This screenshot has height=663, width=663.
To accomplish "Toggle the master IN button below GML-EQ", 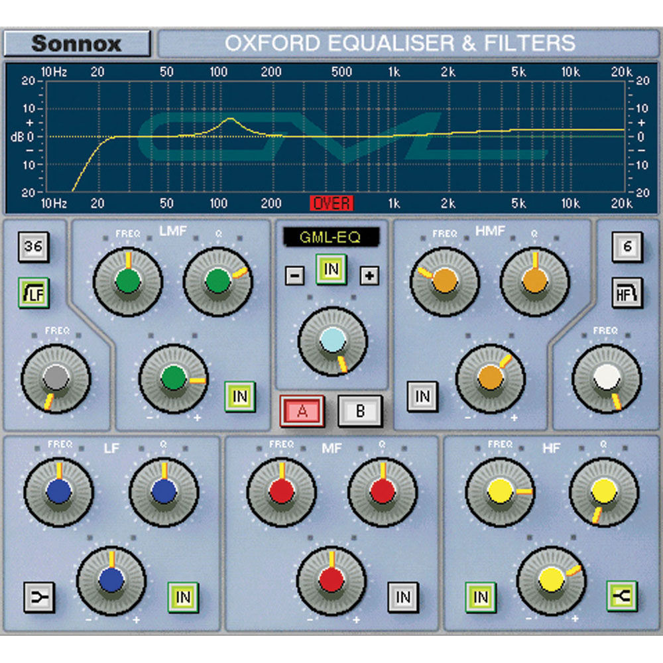I will 331,269.
